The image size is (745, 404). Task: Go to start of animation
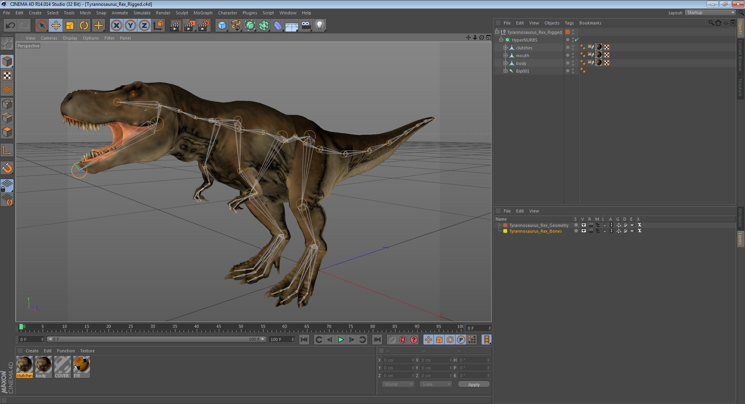[x=304, y=340]
